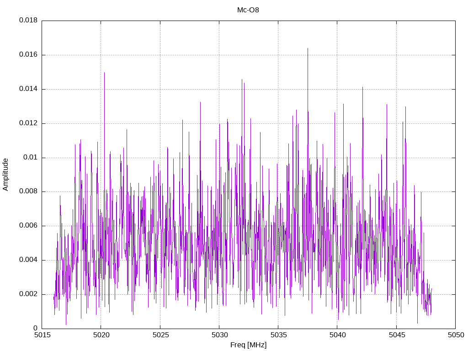The height and width of the screenshot is (351, 468).
Task: Click the 0.014 y-axis tick label
Action: [28, 89]
